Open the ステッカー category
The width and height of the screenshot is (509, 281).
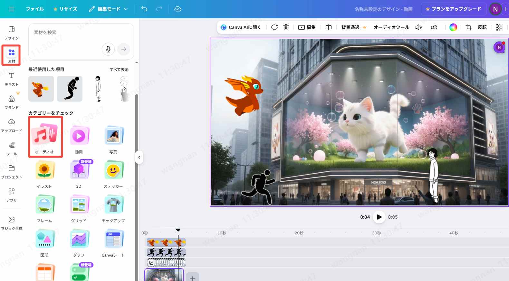[113, 174]
